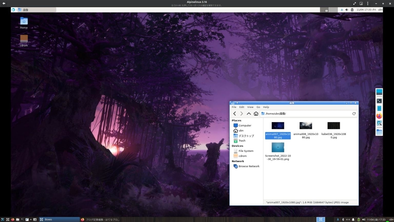Go forward with the file manager forward arrow
The height and width of the screenshot is (222, 394).
pos(242,113)
